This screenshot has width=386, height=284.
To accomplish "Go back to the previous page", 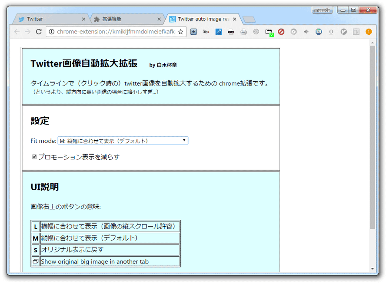I will 17,31.
